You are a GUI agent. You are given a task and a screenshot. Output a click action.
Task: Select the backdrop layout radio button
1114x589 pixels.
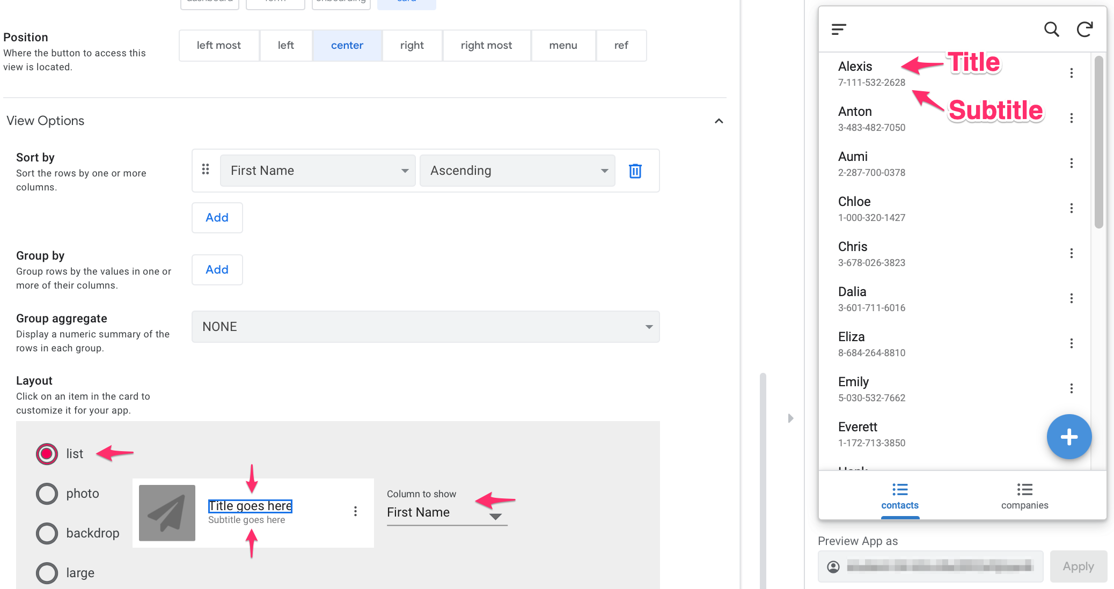[x=47, y=533]
